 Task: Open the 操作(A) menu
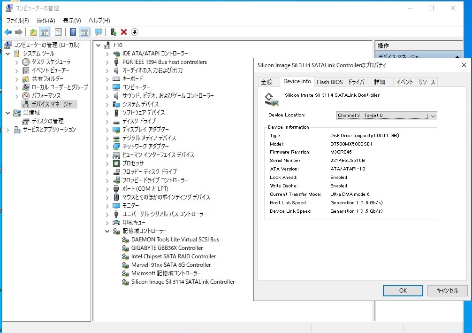coord(46,21)
